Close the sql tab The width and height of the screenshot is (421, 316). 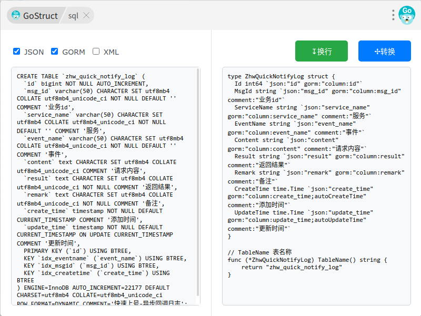pos(87,15)
